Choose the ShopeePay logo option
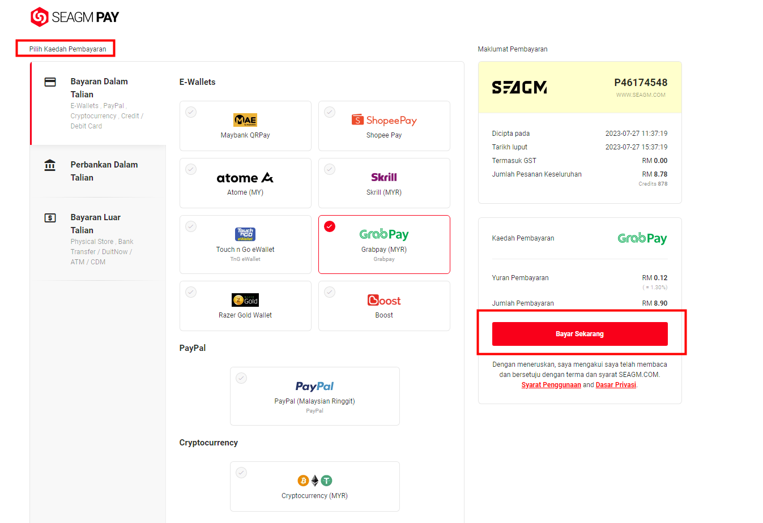 pyautogui.click(x=384, y=120)
